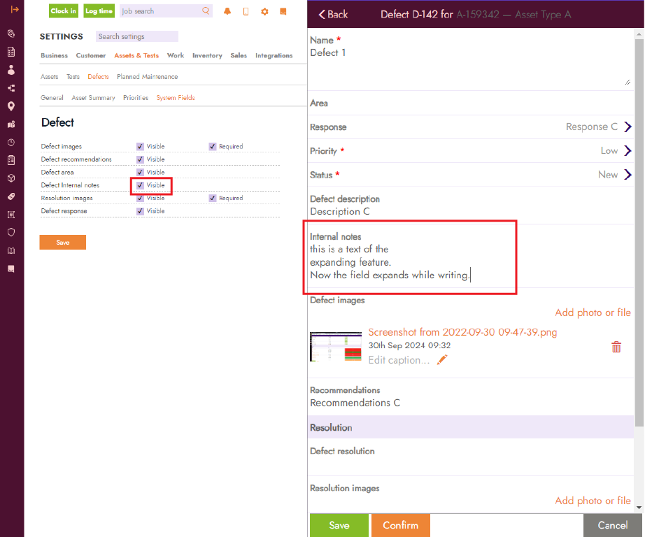Click the Log time button
The height and width of the screenshot is (537, 645).
[x=99, y=11]
